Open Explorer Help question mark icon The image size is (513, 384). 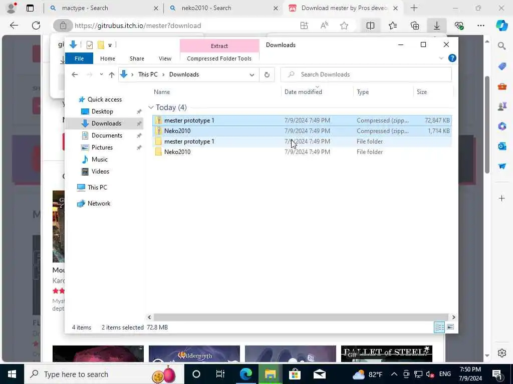click(x=452, y=58)
